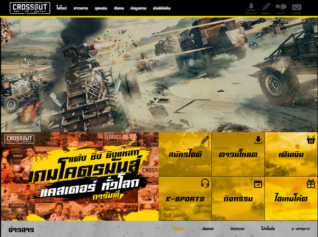This screenshot has width=318, height=237.
Task: Click the เติมเงิน top-up tile
Action: (x=291, y=155)
